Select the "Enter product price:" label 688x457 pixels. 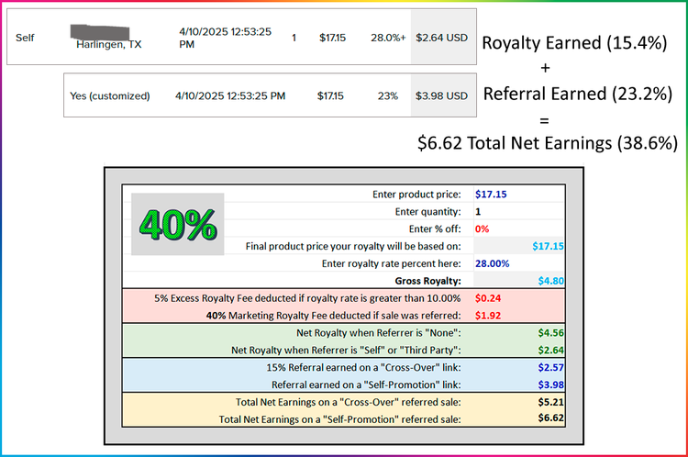click(x=419, y=194)
